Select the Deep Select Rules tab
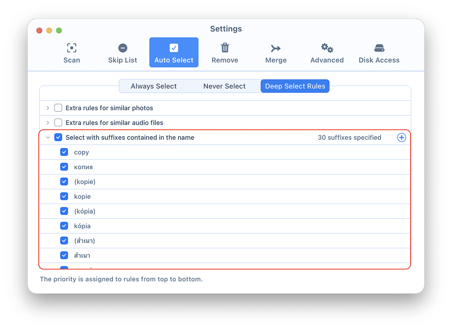This screenshot has height=330, width=452. click(x=295, y=86)
